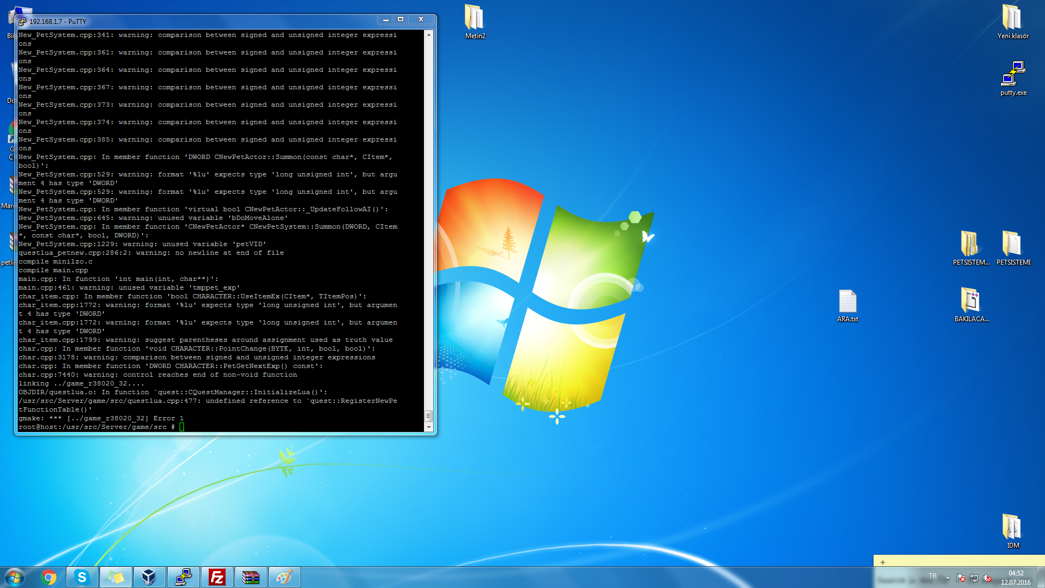Click the 'char_item.cpp:1799: warning' line
The image size is (1045, 588).
(206, 340)
